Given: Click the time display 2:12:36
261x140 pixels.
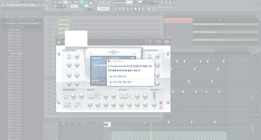Looking at the screenshot, I should point(104,3).
